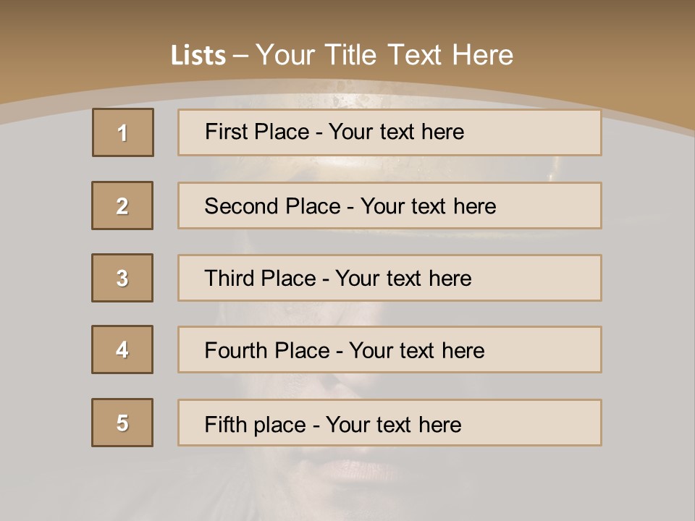Click the word Fifth in list item
The height and width of the screenshot is (521, 695).
pyautogui.click(x=225, y=424)
